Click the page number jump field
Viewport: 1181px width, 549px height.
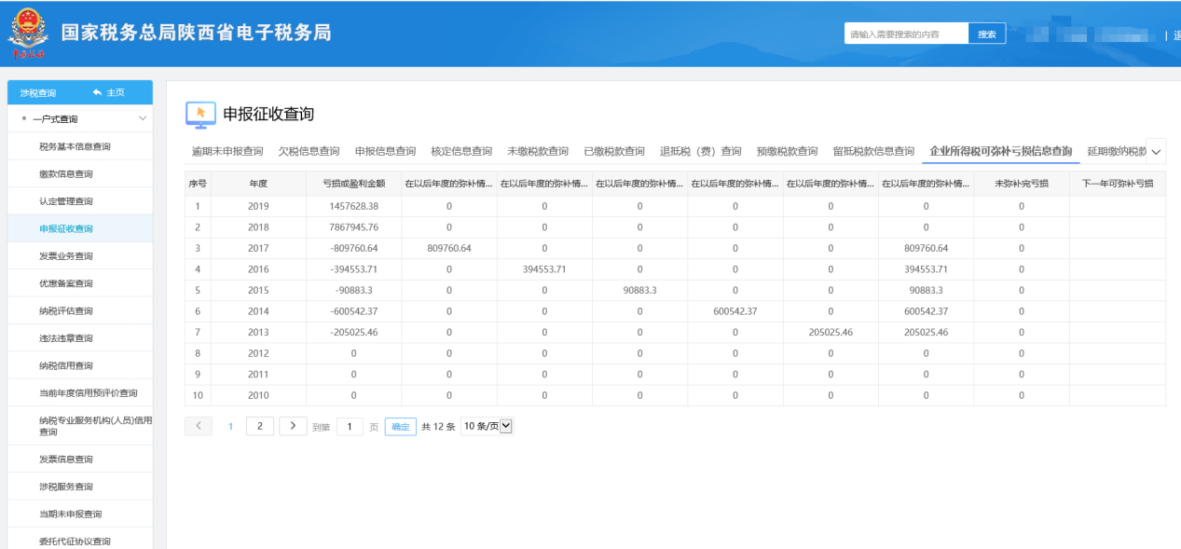(350, 426)
